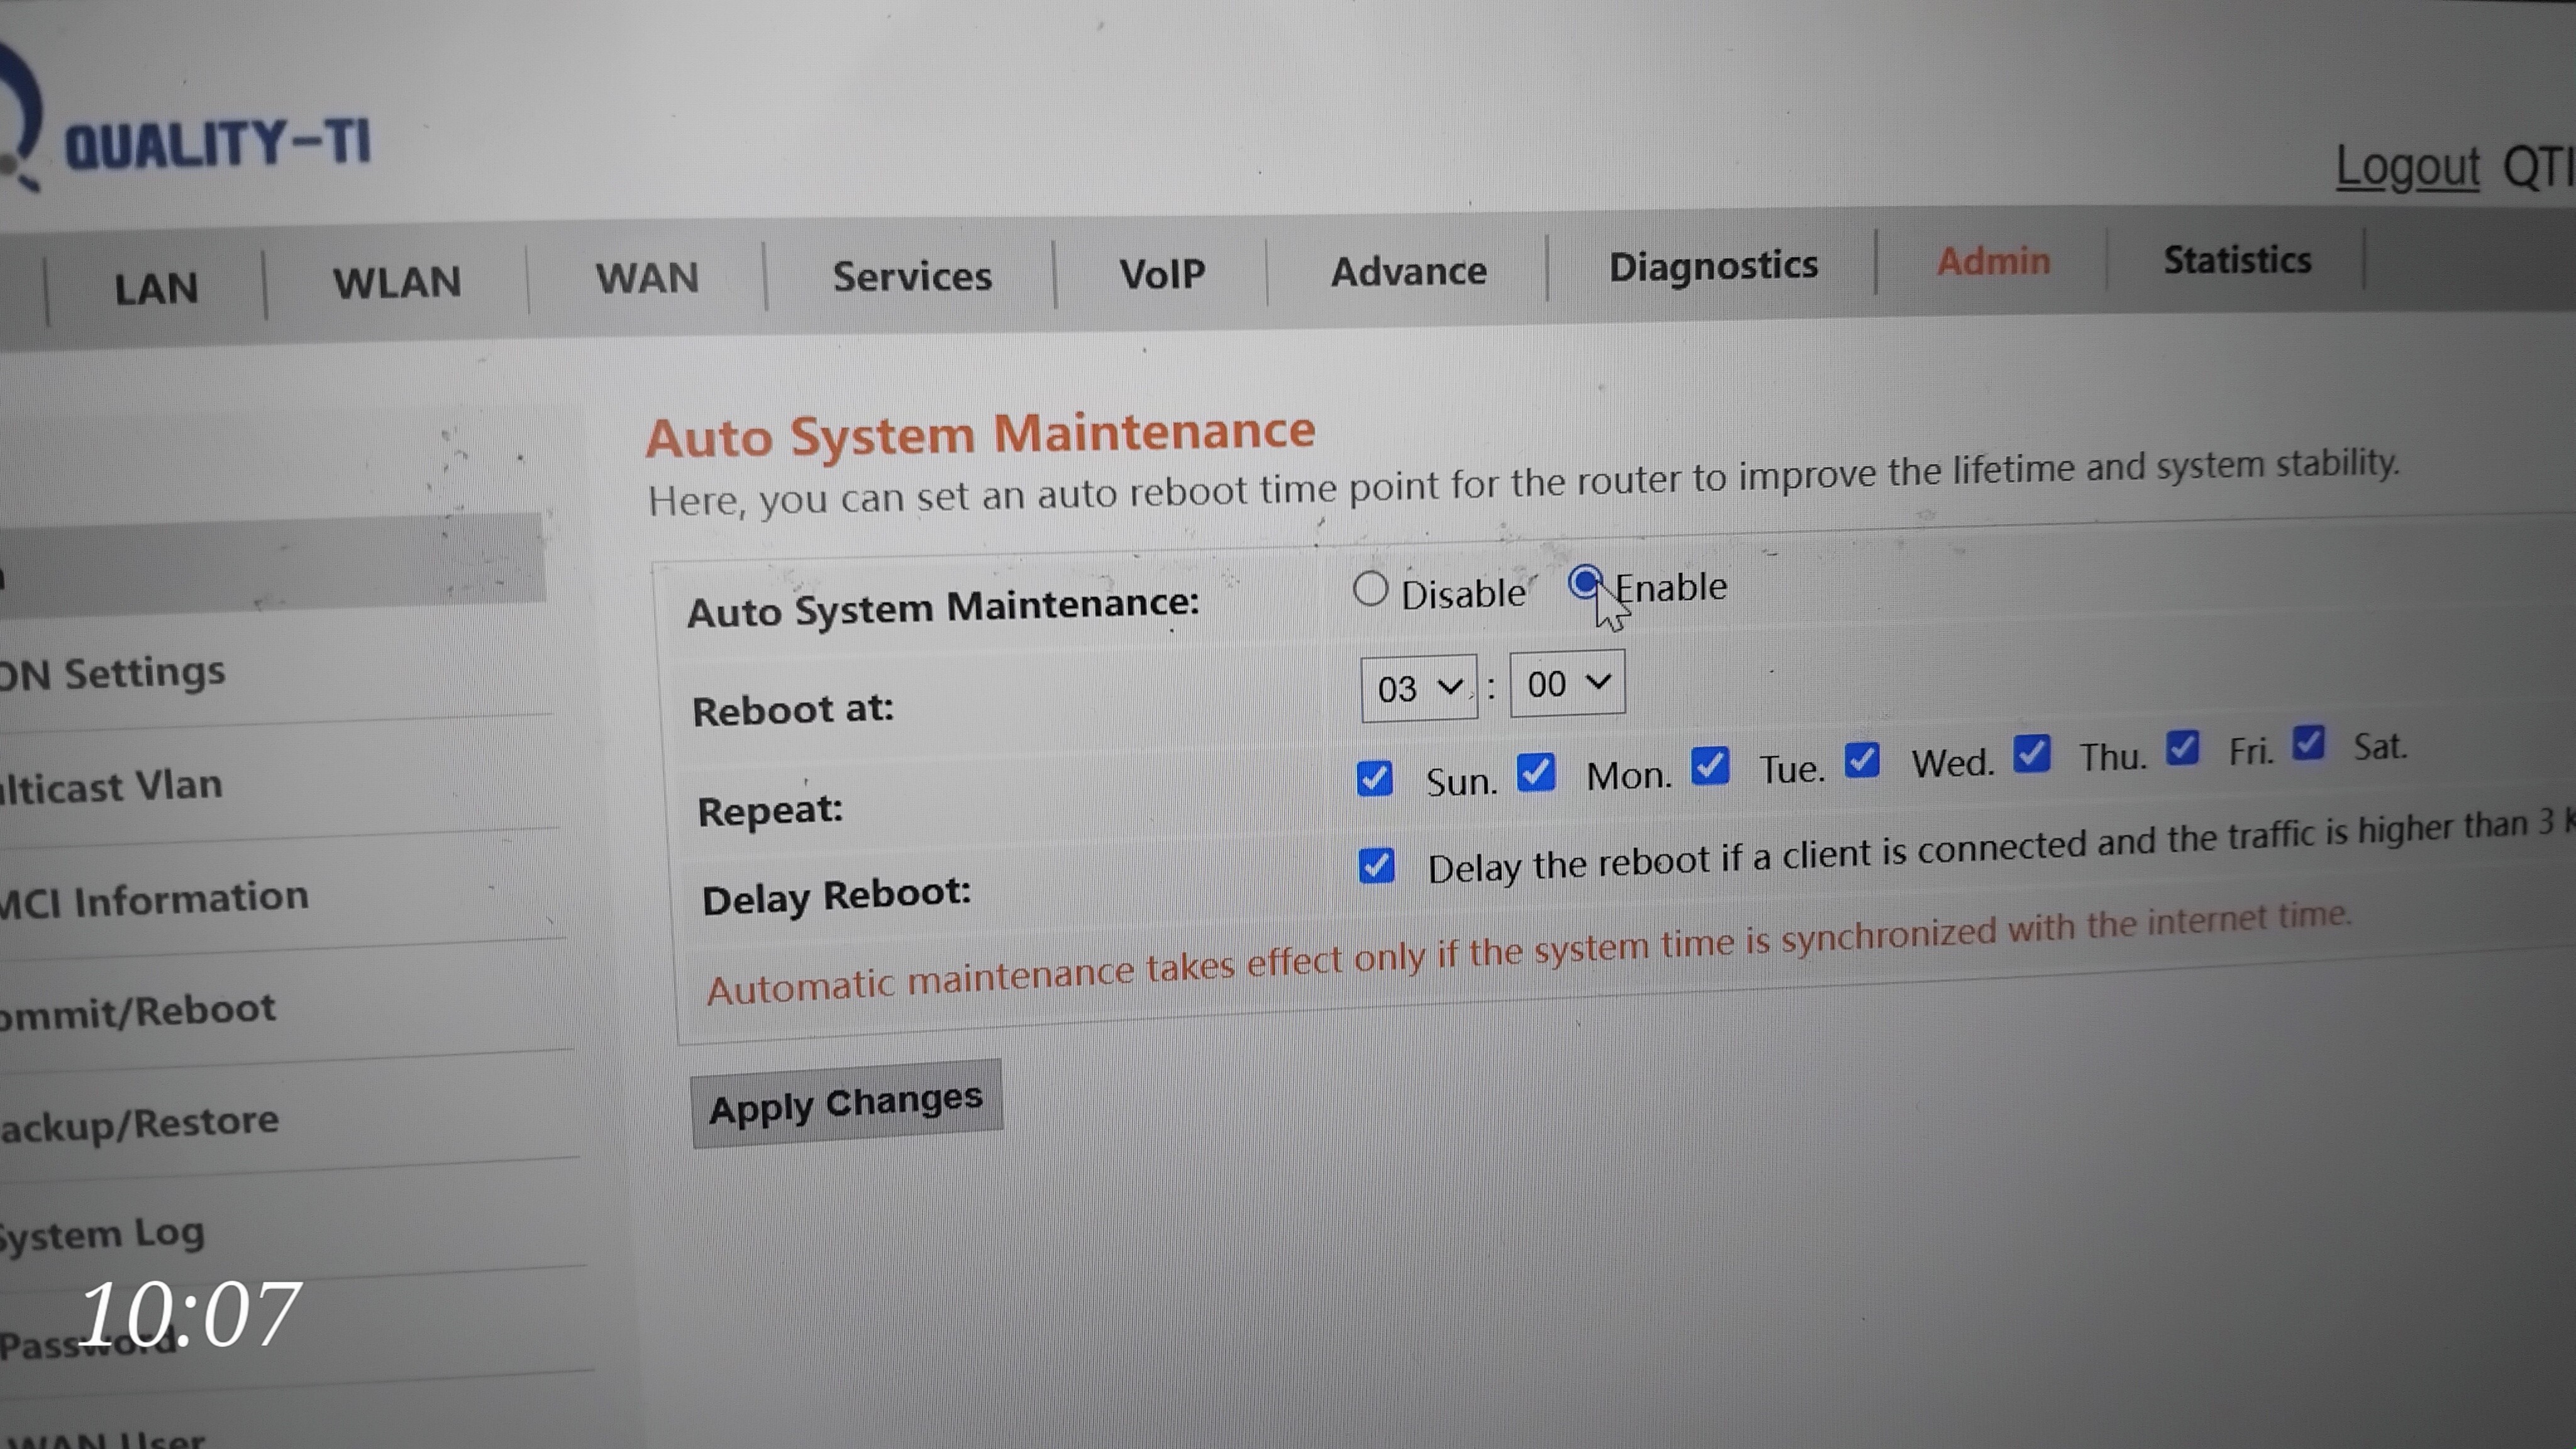Image resolution: width=2576 pixels, height=1449 pixels.
Task: Uncheck the Sat. repeat checkbox
Action: click(2308, 743)
